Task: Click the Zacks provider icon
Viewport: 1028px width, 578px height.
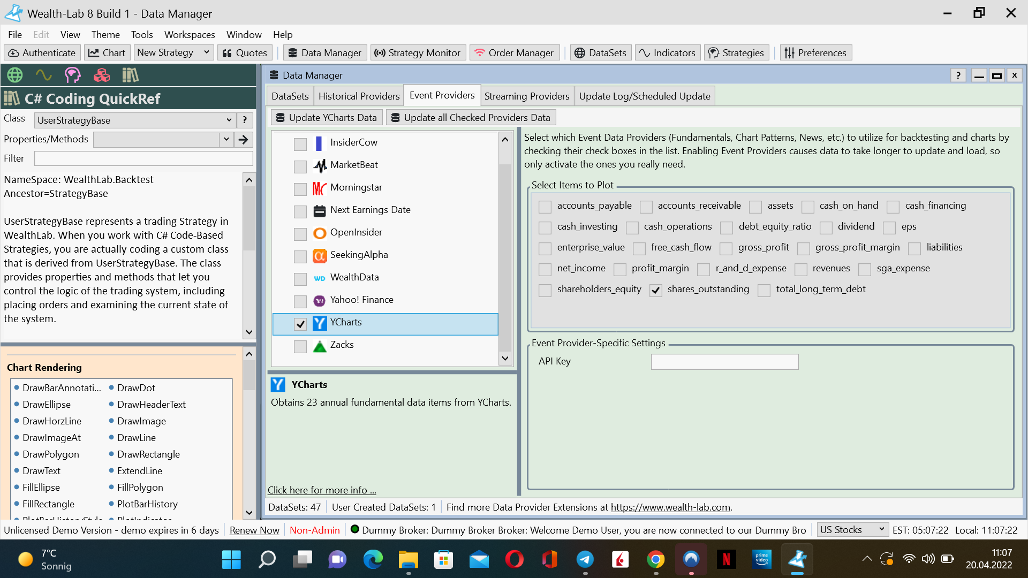Action: [320, 346]
